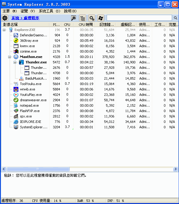The width and height of the screenshot is (179, 204).
Task: Click the BaiduMusic process icon
Action: pos(21,78)
